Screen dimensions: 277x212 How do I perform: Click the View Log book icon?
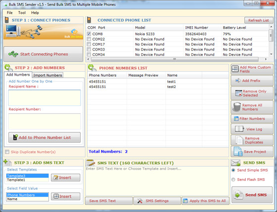(x=239, y=129)
